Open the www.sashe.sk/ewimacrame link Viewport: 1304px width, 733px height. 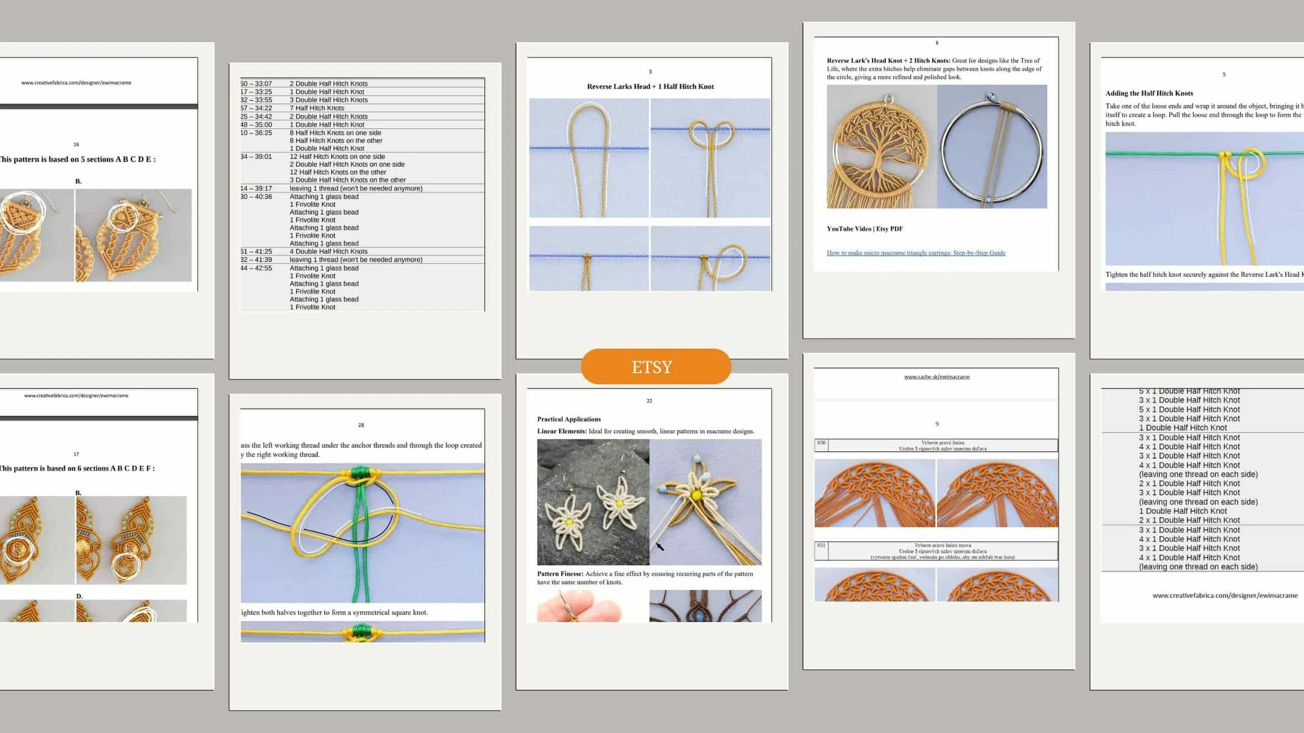point(936,376)
